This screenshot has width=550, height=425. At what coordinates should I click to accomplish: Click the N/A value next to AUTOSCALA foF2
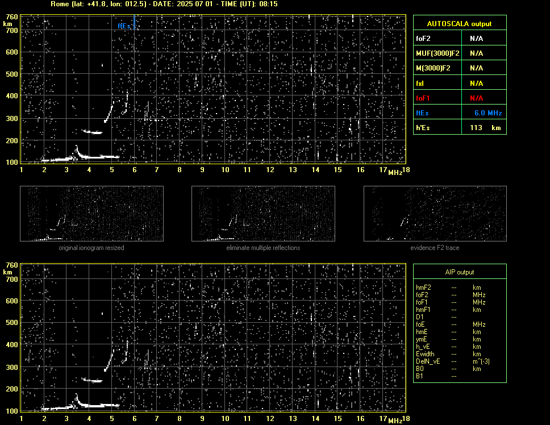click(x=476, y=39)
